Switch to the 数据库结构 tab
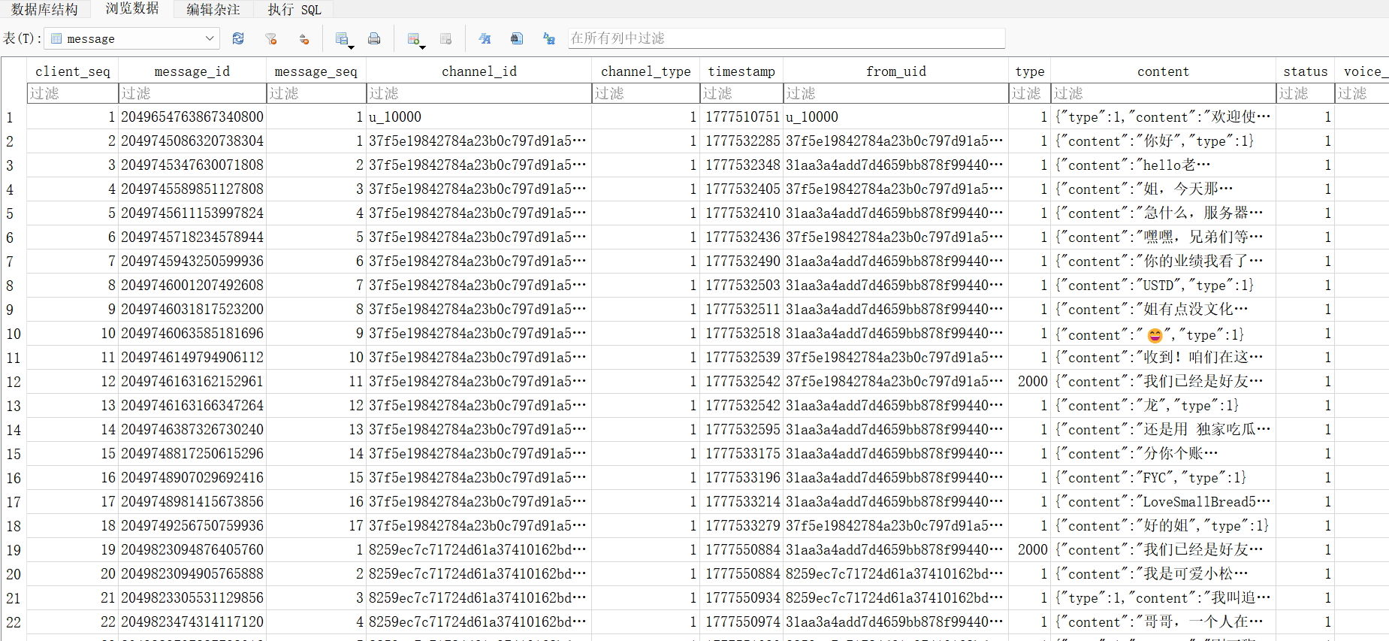Viewport: 1389px width, 641px height. (45, 9)
